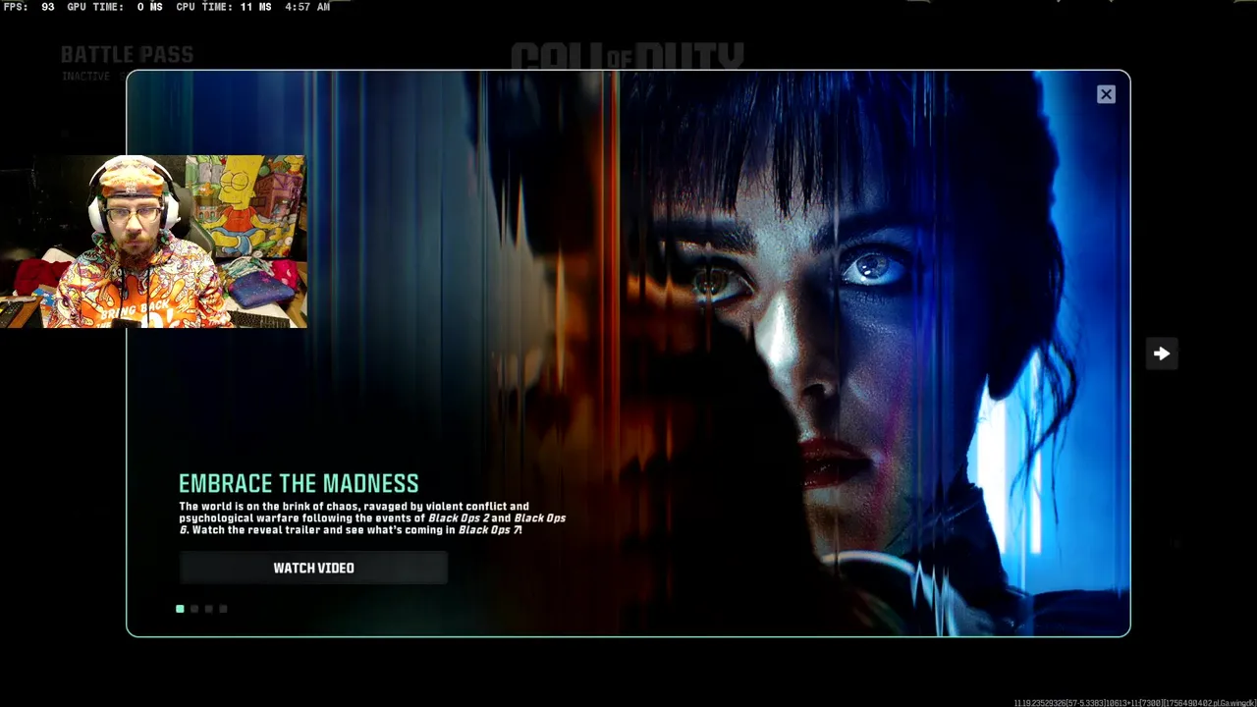This screenshot has width=1257, height=707.
Task: Click the CPU TIME 11 MS readout
Action: 224,7
